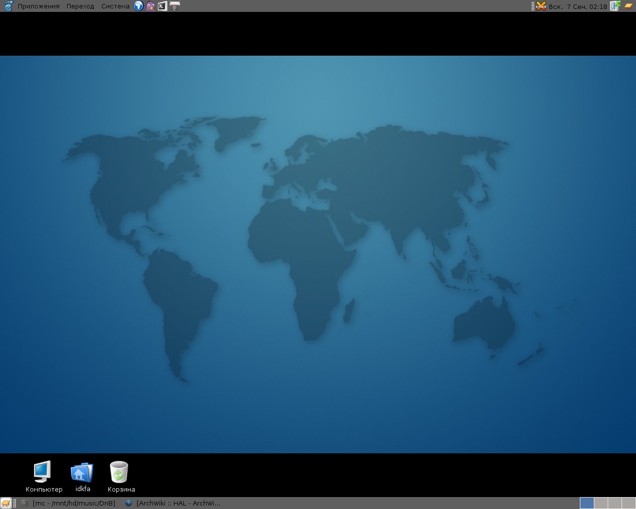Launch Pidgin messenger from the panel
This screenshot has width=636, height=509.
pos(151,6)
